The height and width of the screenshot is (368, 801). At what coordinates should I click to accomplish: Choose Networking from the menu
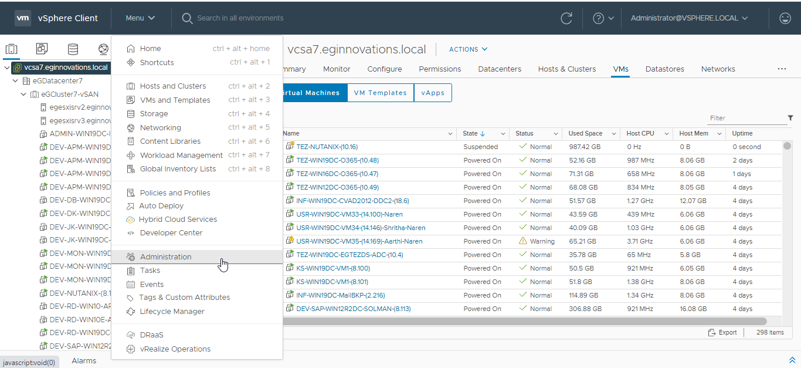click(x=197, y=127)
